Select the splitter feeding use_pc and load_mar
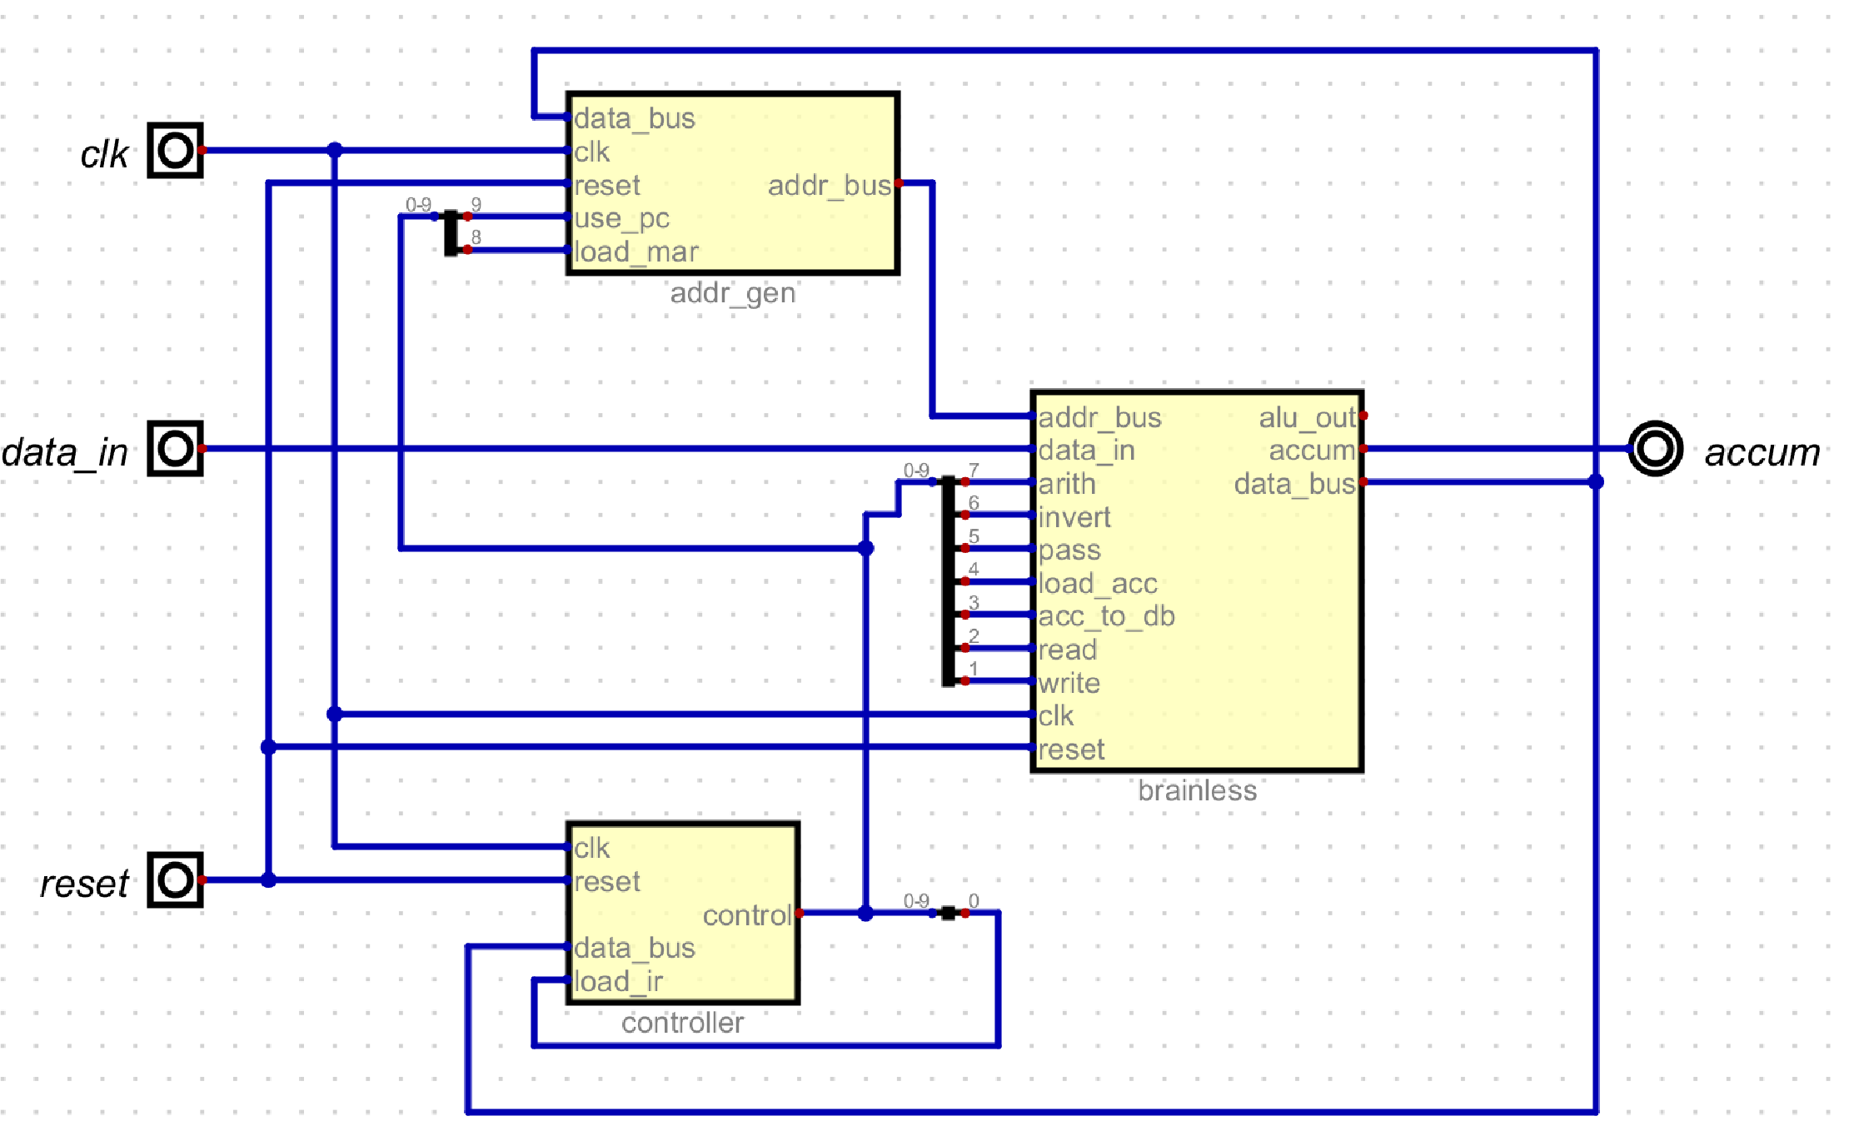 pos(451,233)
